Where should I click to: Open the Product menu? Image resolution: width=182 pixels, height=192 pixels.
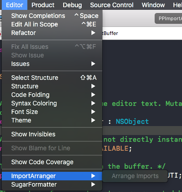pos(43,5)
